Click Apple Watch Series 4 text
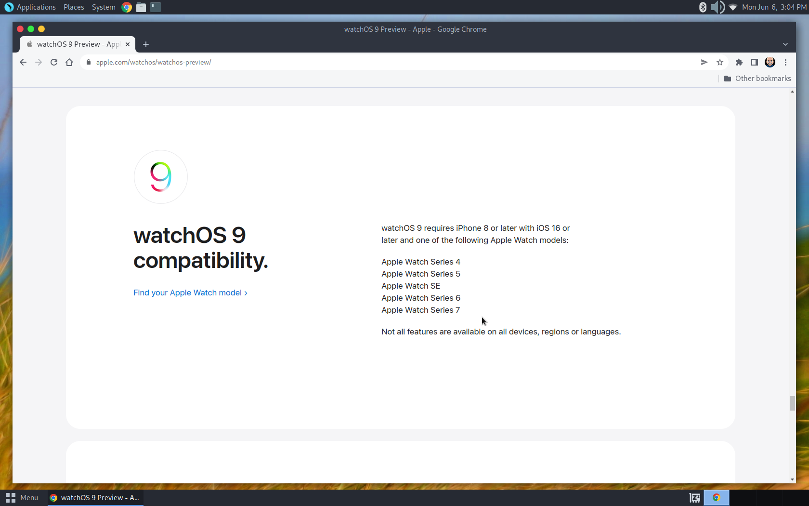This screenshot has width=809, height=506. point(421,262)
